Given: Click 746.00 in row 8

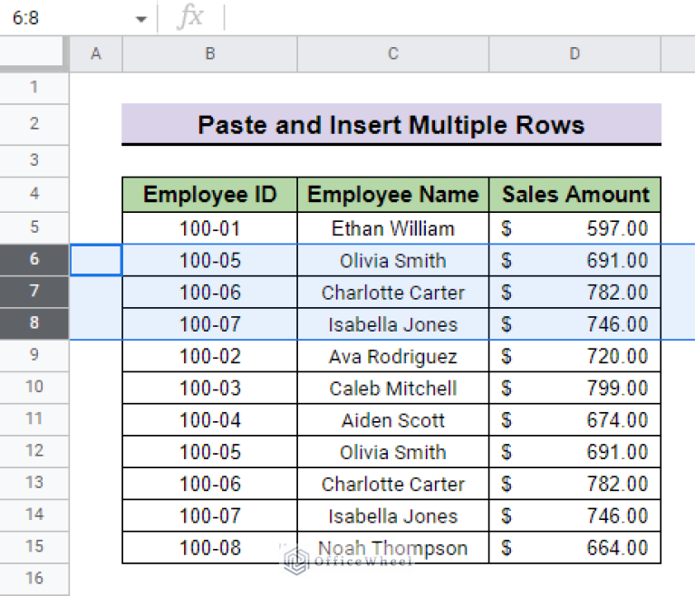Looking at the screenshot, I should (574, 324).
